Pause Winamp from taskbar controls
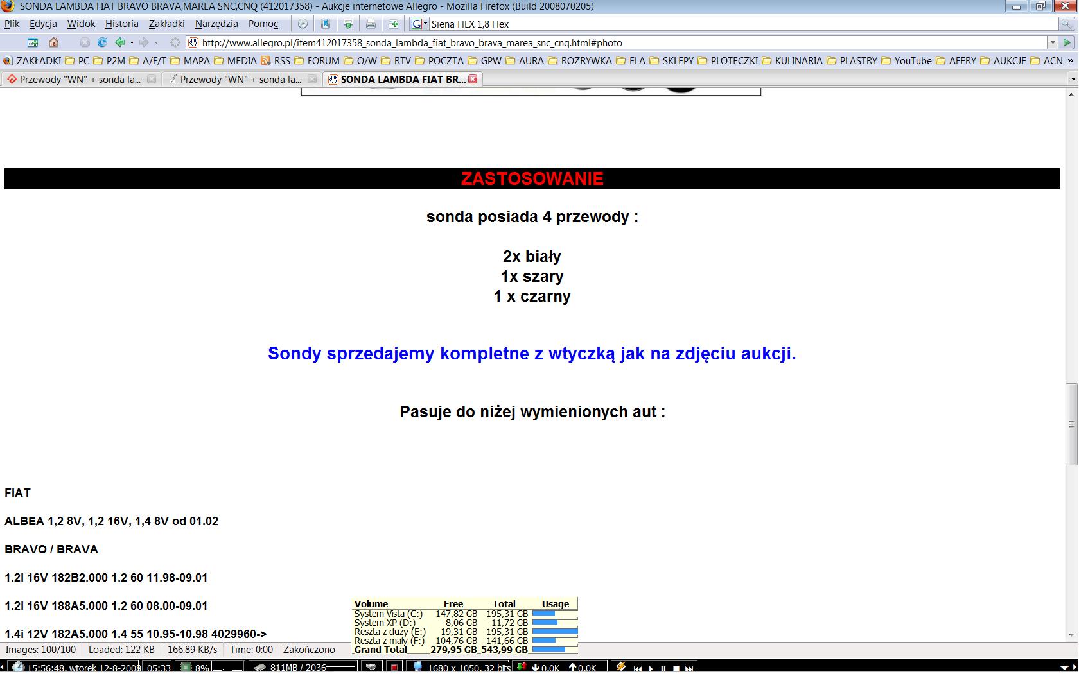 tap(663, 668)
